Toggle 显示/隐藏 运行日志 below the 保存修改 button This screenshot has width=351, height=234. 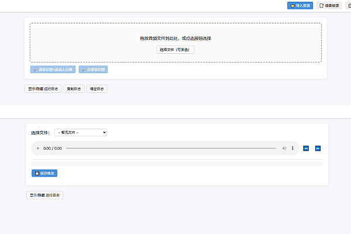(x=45, y=195)
